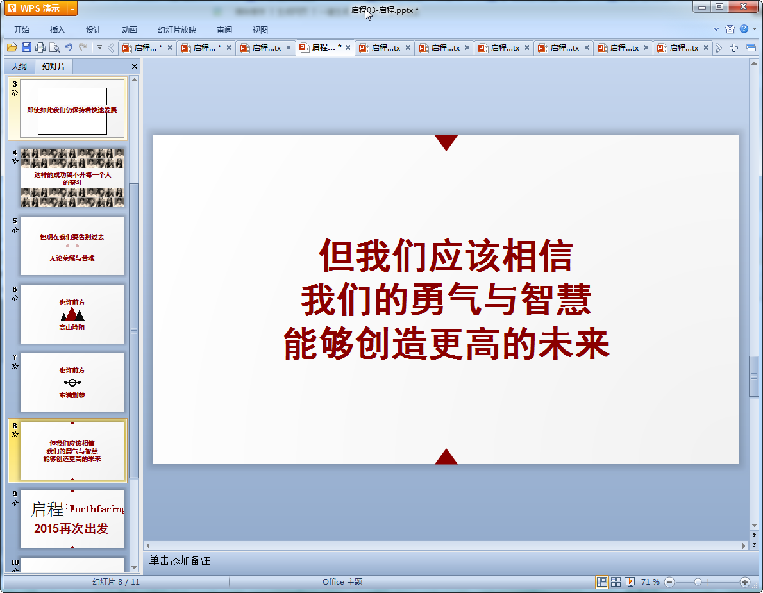Save the presentation with the floppy icon
The height and width of the screenshot is (593, 763).
pyautogui.click(x=26, y=47)
